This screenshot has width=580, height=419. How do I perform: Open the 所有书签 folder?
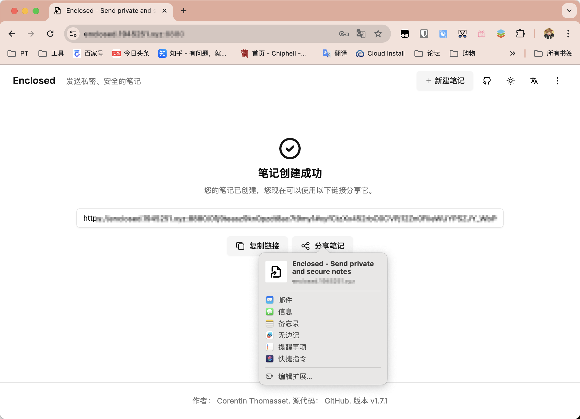coord(553,53)
